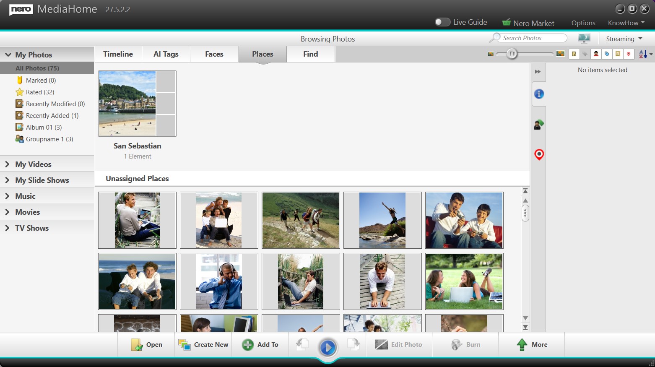Toggle the red location pin filter

point(629,54)
